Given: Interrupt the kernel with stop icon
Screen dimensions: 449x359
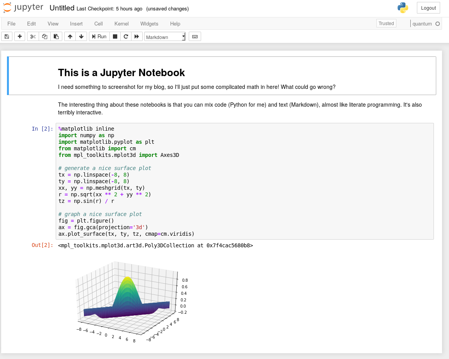Looking at the screenshot, I should pos(115,37).
